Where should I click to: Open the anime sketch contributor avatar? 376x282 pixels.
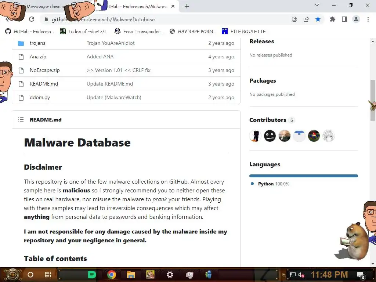click(328, 136)
